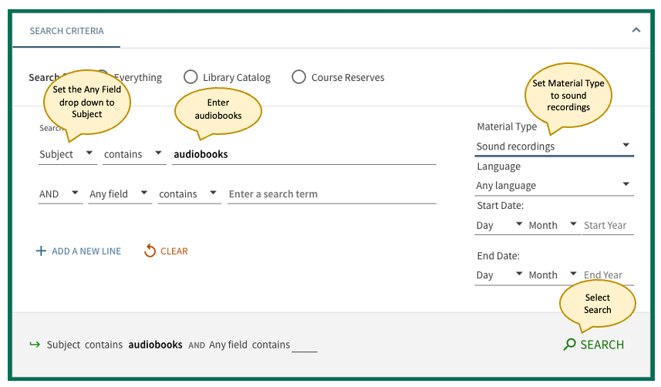Select the Library Catalog radio button
Image resolution: width=661 pixels, height=387 pixels.
(x=191, y=77)
